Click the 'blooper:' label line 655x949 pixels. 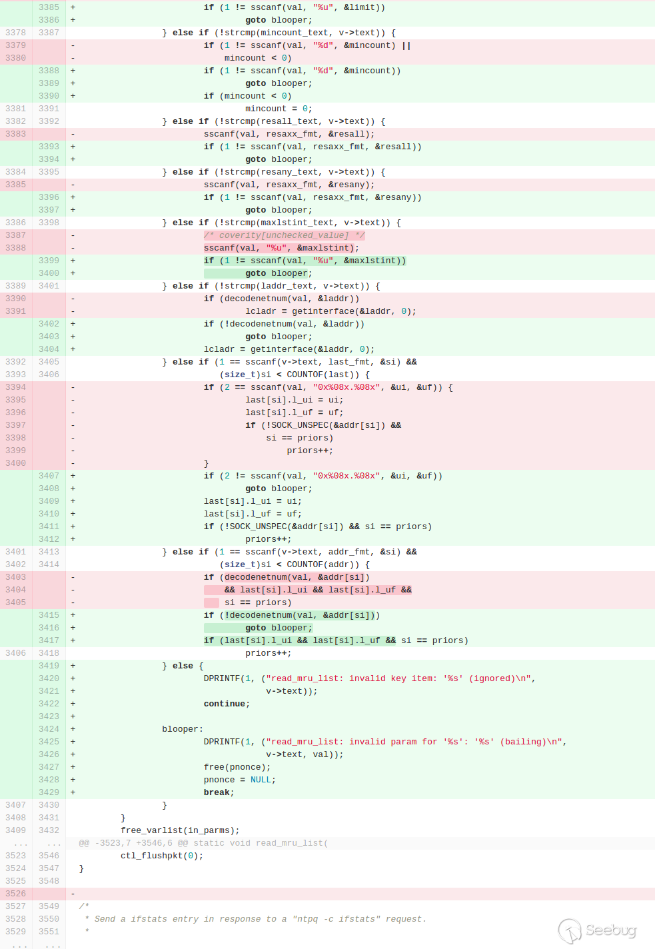point(183,729)
